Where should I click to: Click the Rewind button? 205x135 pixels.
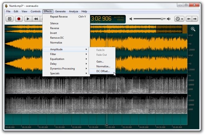[x=36, y=19]
